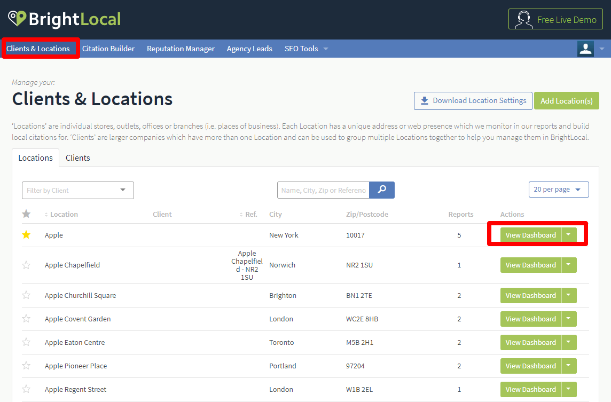Screen dimensions: 611x402
Task: Open the SEO Tools dropdown menu
Action: pos(306,49)
